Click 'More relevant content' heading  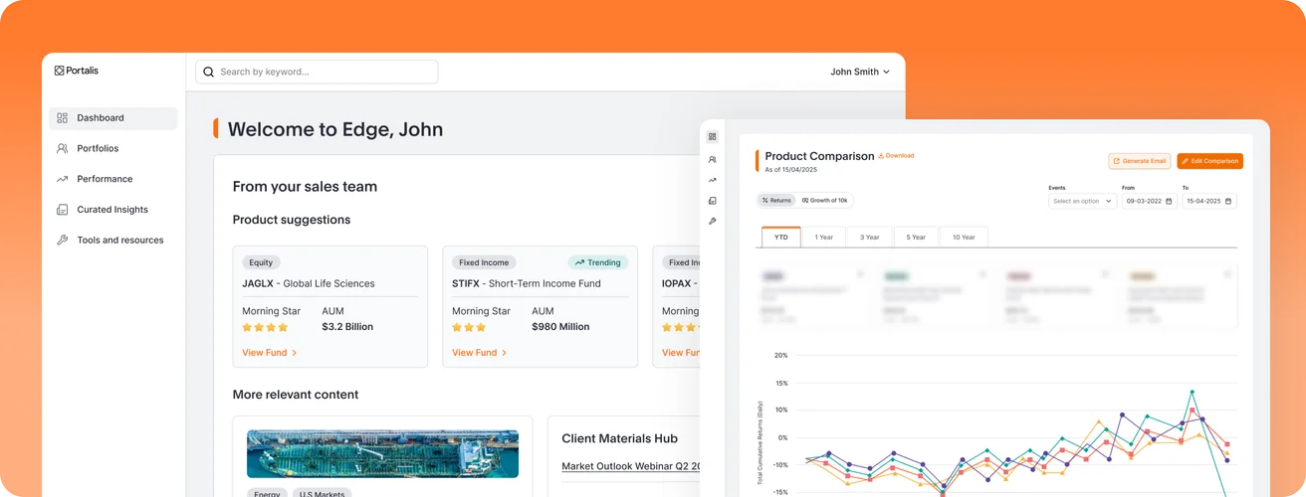[x=296, y=395]
